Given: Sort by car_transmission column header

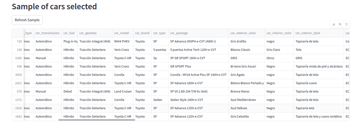Looking at the screenshot, I should pyautogui.click(x=48, y=33).
